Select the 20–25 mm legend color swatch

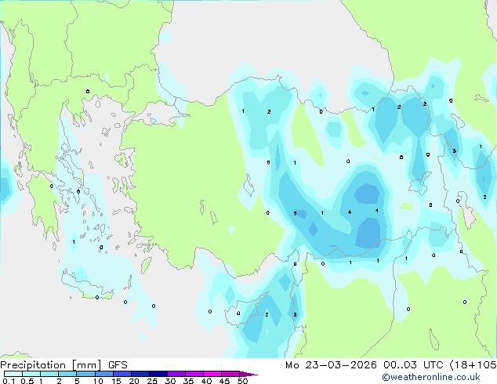point(140,374)
